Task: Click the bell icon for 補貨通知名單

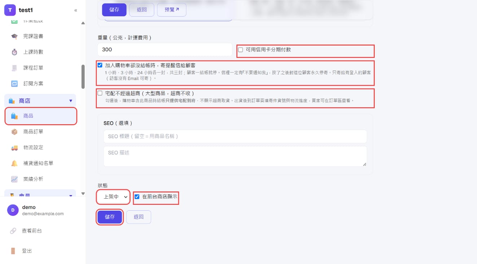Action: coord(14,163)
